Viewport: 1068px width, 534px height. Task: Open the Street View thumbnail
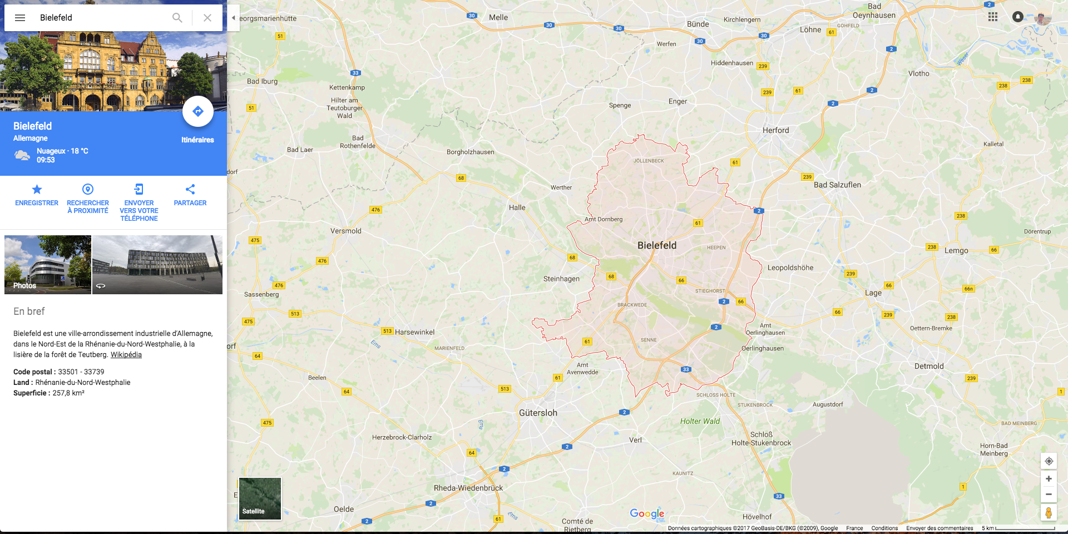coord(157,265)
